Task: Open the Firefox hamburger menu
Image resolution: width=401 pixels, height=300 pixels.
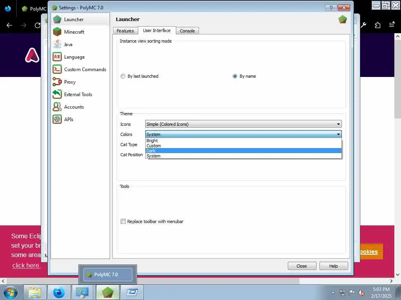Action: click(x=392, y=25)
